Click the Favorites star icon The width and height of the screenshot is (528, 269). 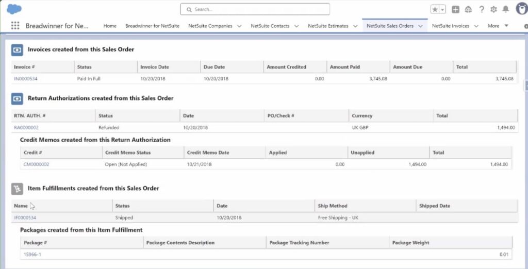click(435, 10)
